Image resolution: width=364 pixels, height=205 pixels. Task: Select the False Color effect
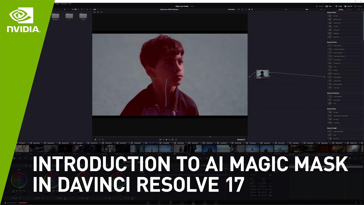(344, 74)
